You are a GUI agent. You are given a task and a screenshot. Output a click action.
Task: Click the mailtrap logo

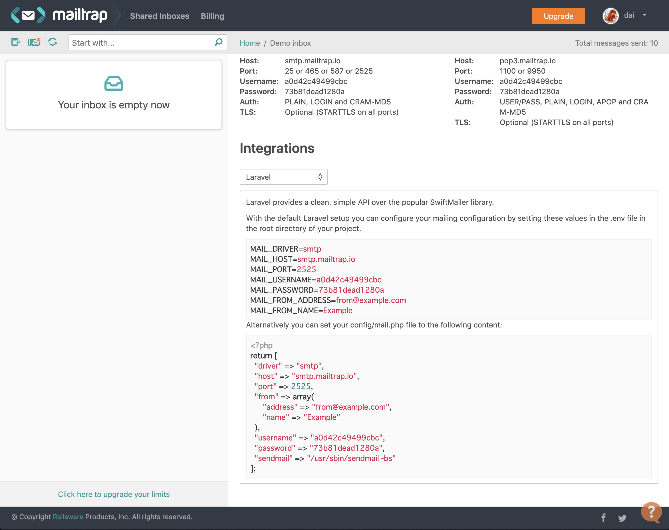pos(60,15)
